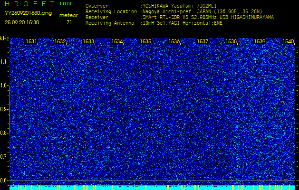Click the 1533 time label

[x=88, y=42]
